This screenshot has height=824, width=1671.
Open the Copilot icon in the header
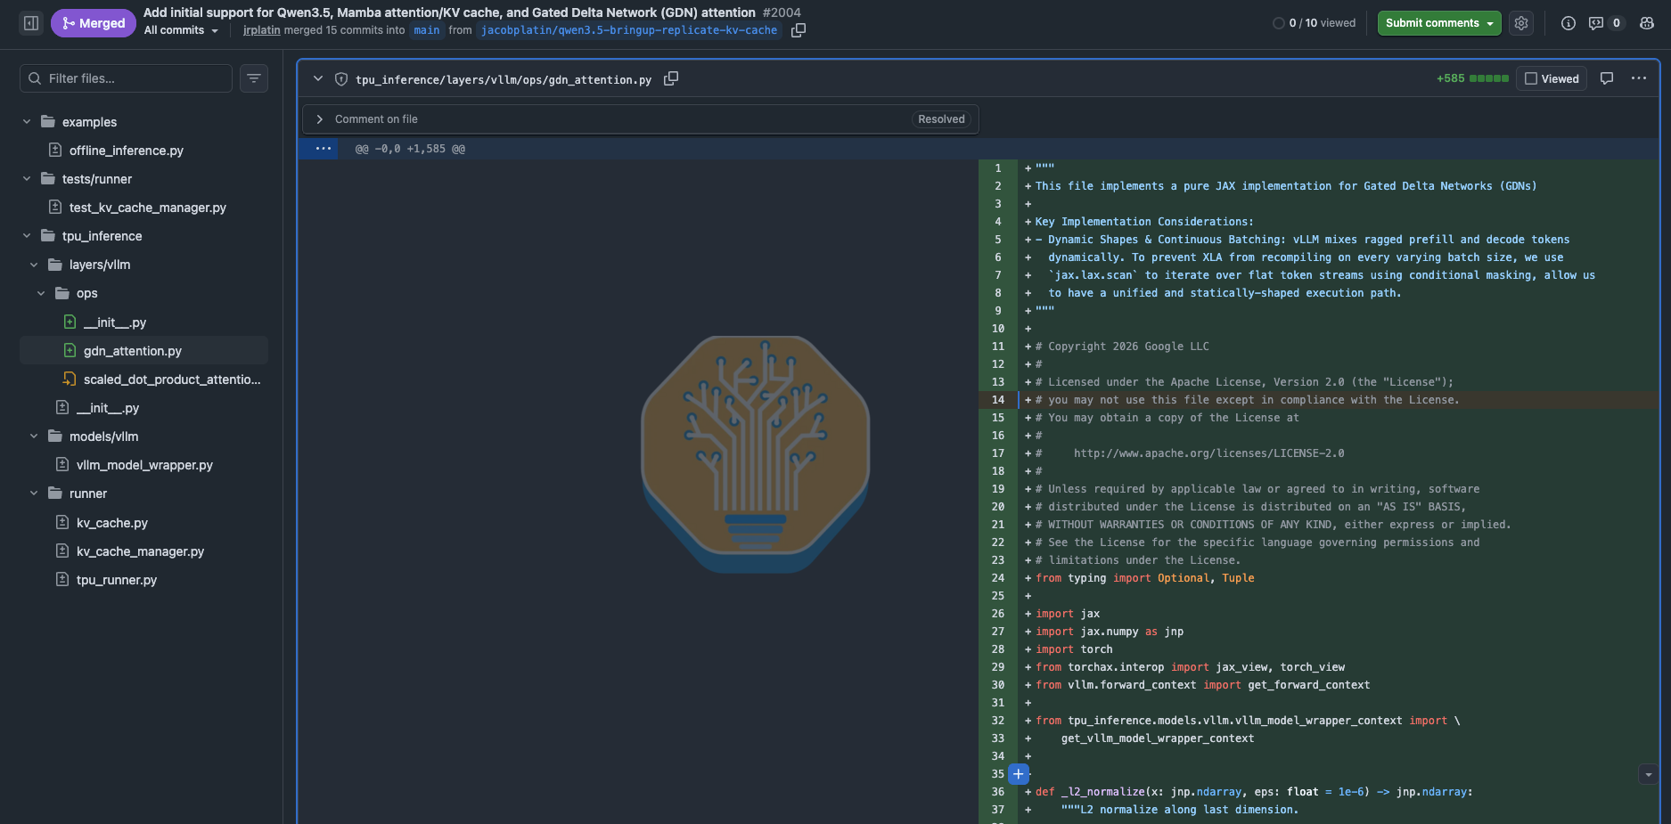(x=1647, y=23)
